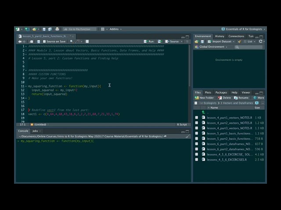Save all open documents icon

[x=50, y=29]
